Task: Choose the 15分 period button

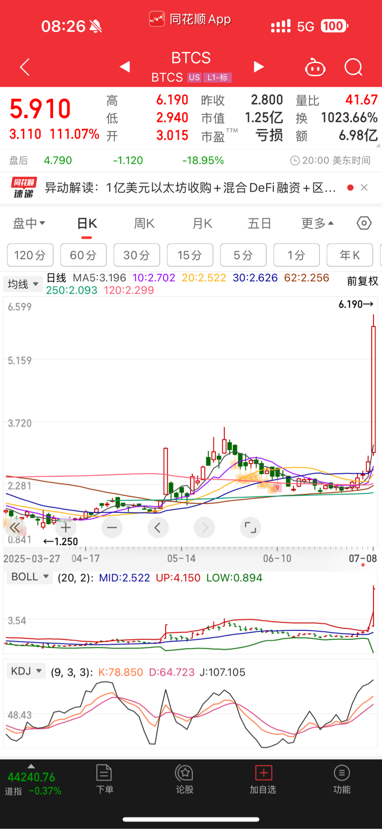Action: (190, 255)
